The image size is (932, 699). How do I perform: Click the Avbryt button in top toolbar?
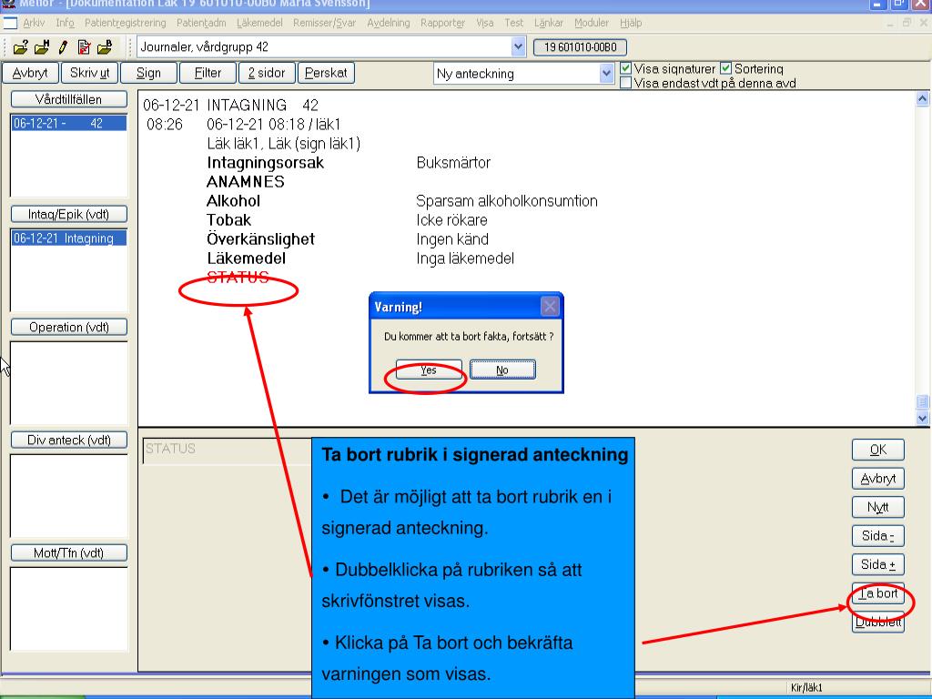(30, 73)
